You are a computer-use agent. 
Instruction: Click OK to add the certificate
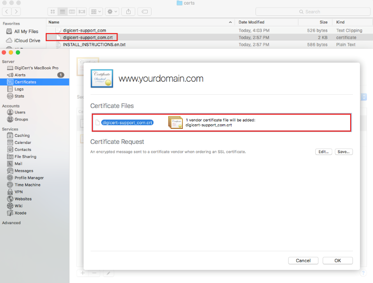[338, 261]
